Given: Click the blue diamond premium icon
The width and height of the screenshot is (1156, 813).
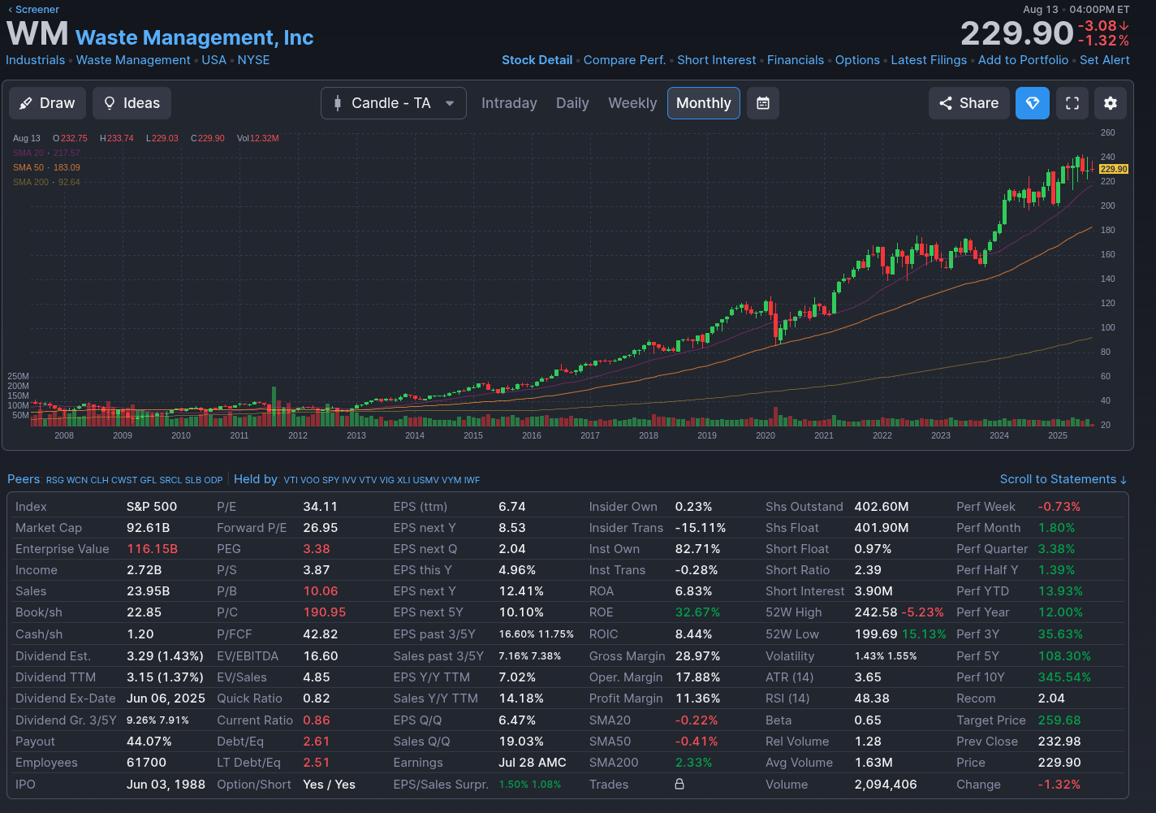Looking at the screenshot, I should tap(1033, 103).
